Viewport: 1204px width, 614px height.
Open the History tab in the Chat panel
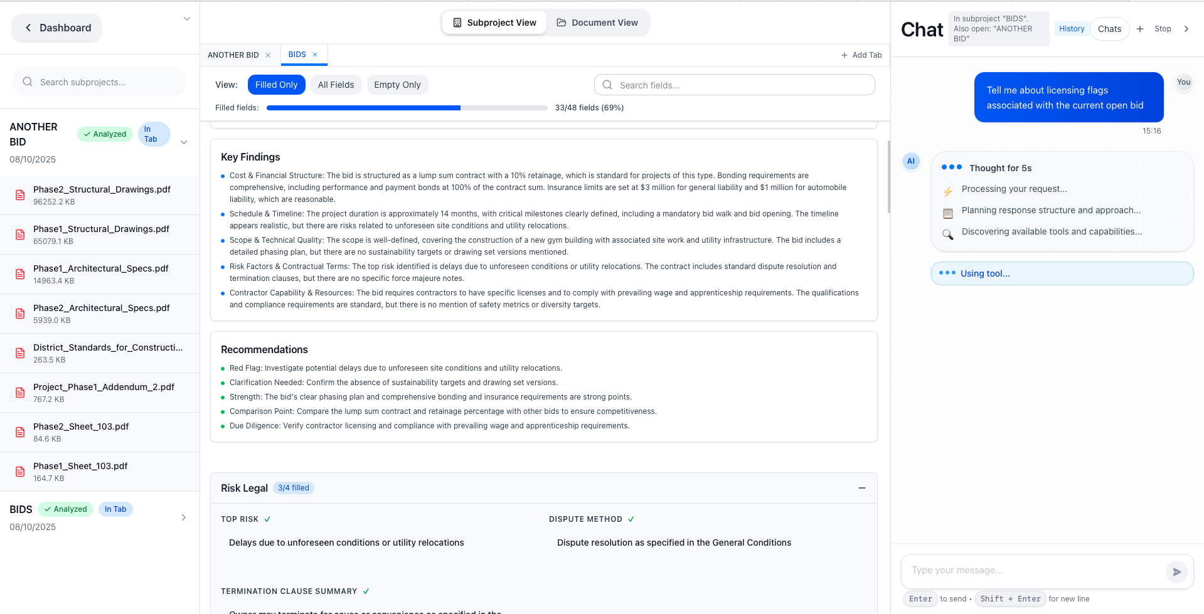click(1071, 28)
